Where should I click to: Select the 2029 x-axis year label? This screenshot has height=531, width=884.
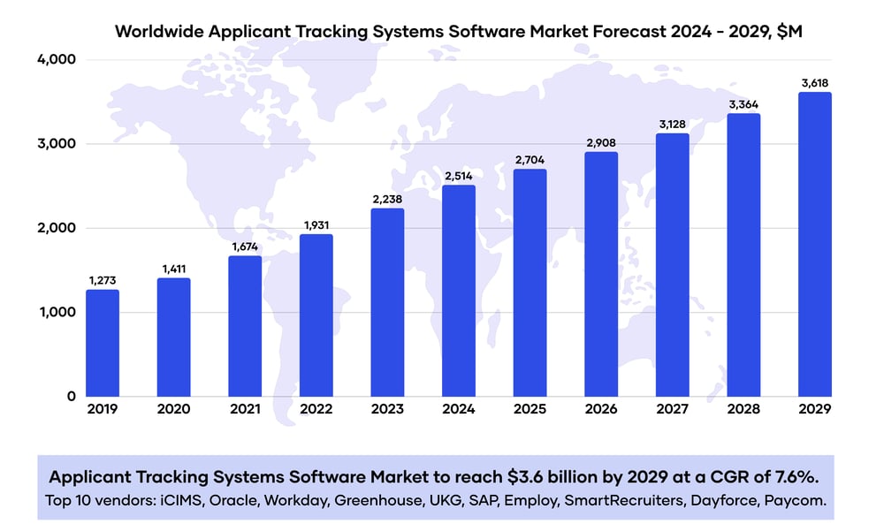[814, 409]
